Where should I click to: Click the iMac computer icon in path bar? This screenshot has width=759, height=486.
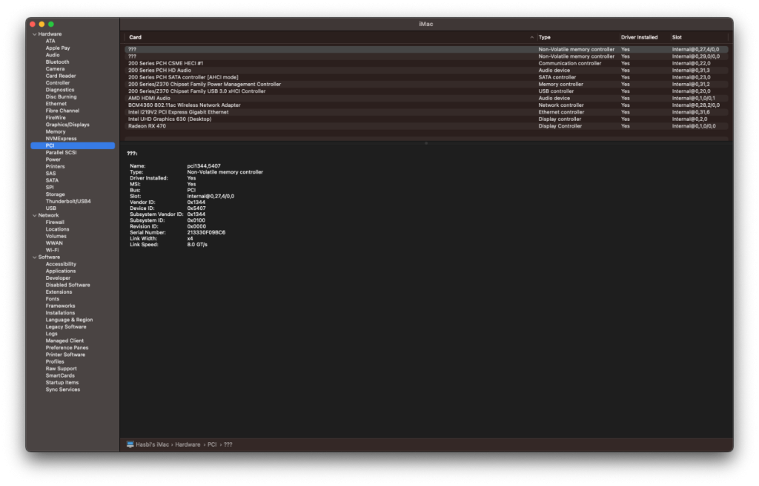click(x=130, y=444)
